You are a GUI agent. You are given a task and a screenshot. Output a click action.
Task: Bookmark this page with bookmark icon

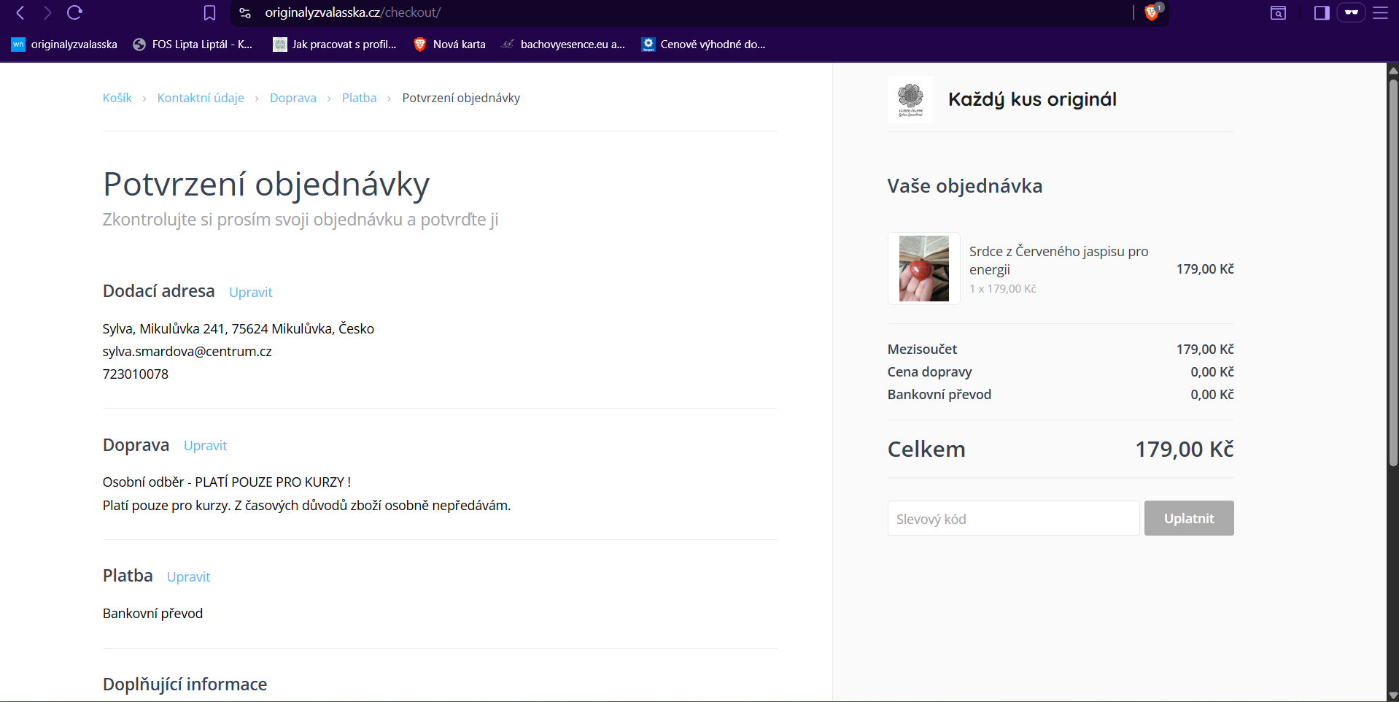click(x=209, y=12)
